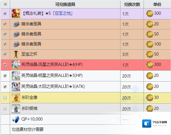Click the QP+10,000 text
171x135 pixels.
pos(32,119)
